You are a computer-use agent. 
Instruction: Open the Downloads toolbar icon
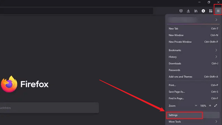[188, 11]
